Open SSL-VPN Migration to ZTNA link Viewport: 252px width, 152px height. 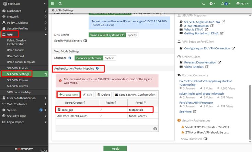(202, 22)
